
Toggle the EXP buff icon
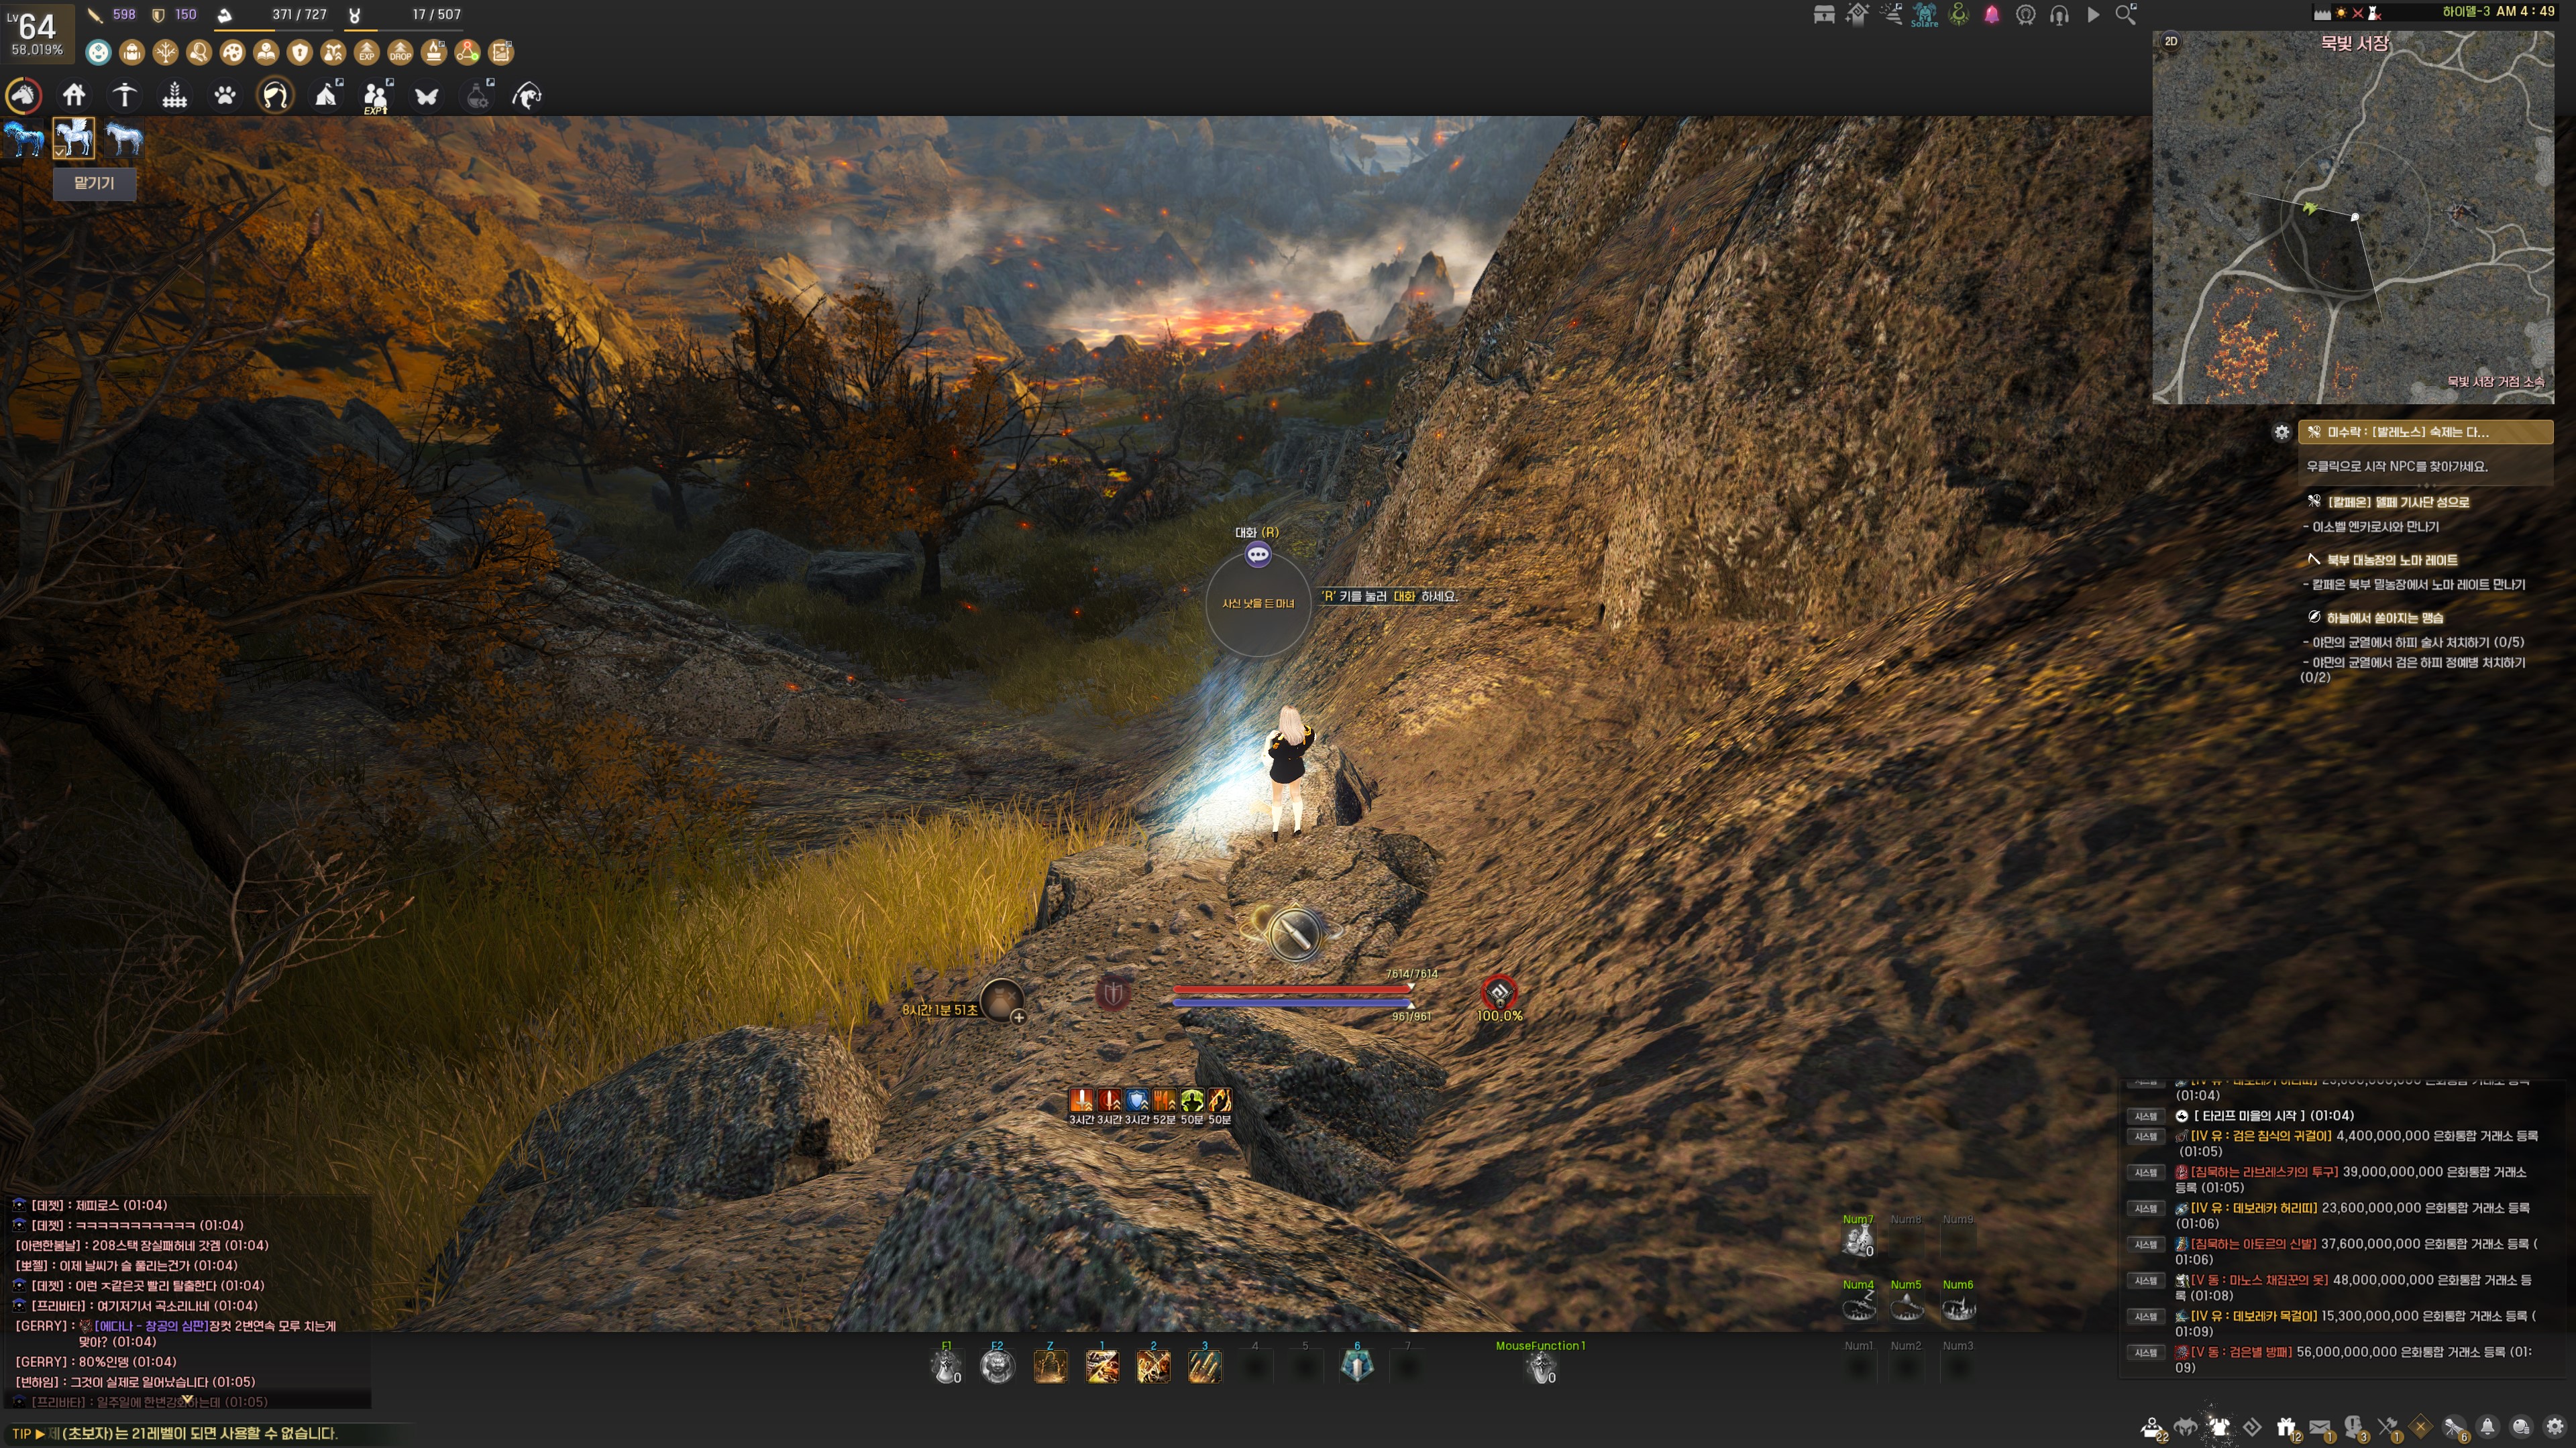point(367,52)
